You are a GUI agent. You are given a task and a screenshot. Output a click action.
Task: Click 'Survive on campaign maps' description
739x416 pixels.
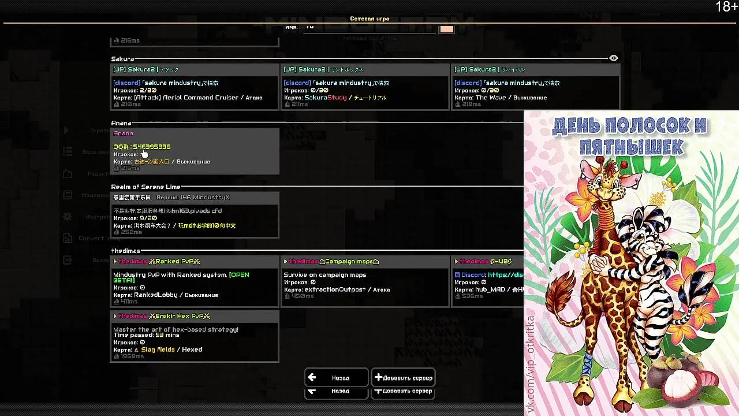tap(325, 275)
